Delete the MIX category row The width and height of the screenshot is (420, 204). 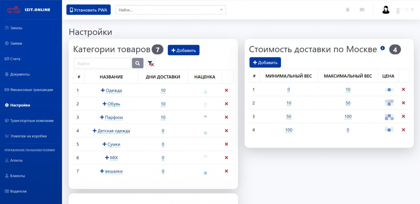226,158
